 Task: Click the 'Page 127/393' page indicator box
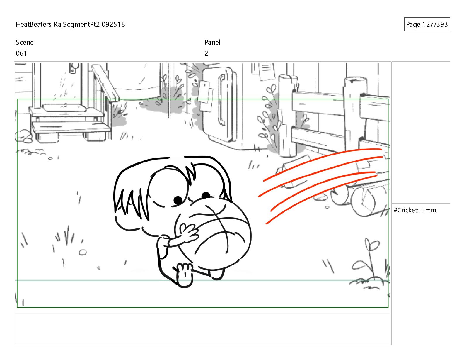pos(427,24)
